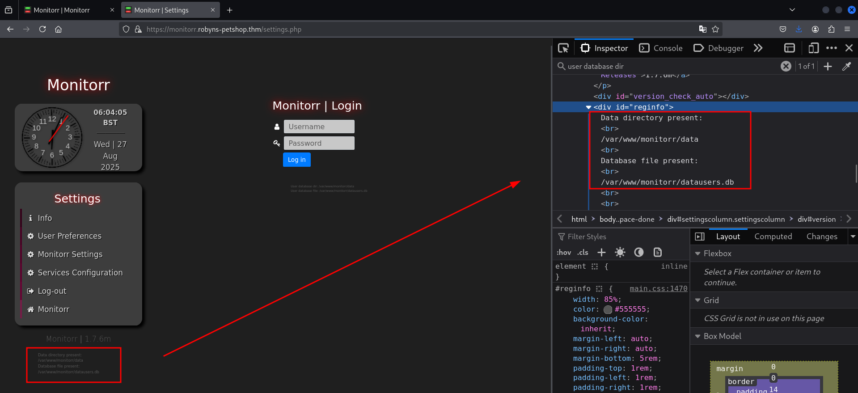Click the eyedropper color picker icon
Viewport: 858px width, 393px height.
pyautogui.click(x=846, y=66)
